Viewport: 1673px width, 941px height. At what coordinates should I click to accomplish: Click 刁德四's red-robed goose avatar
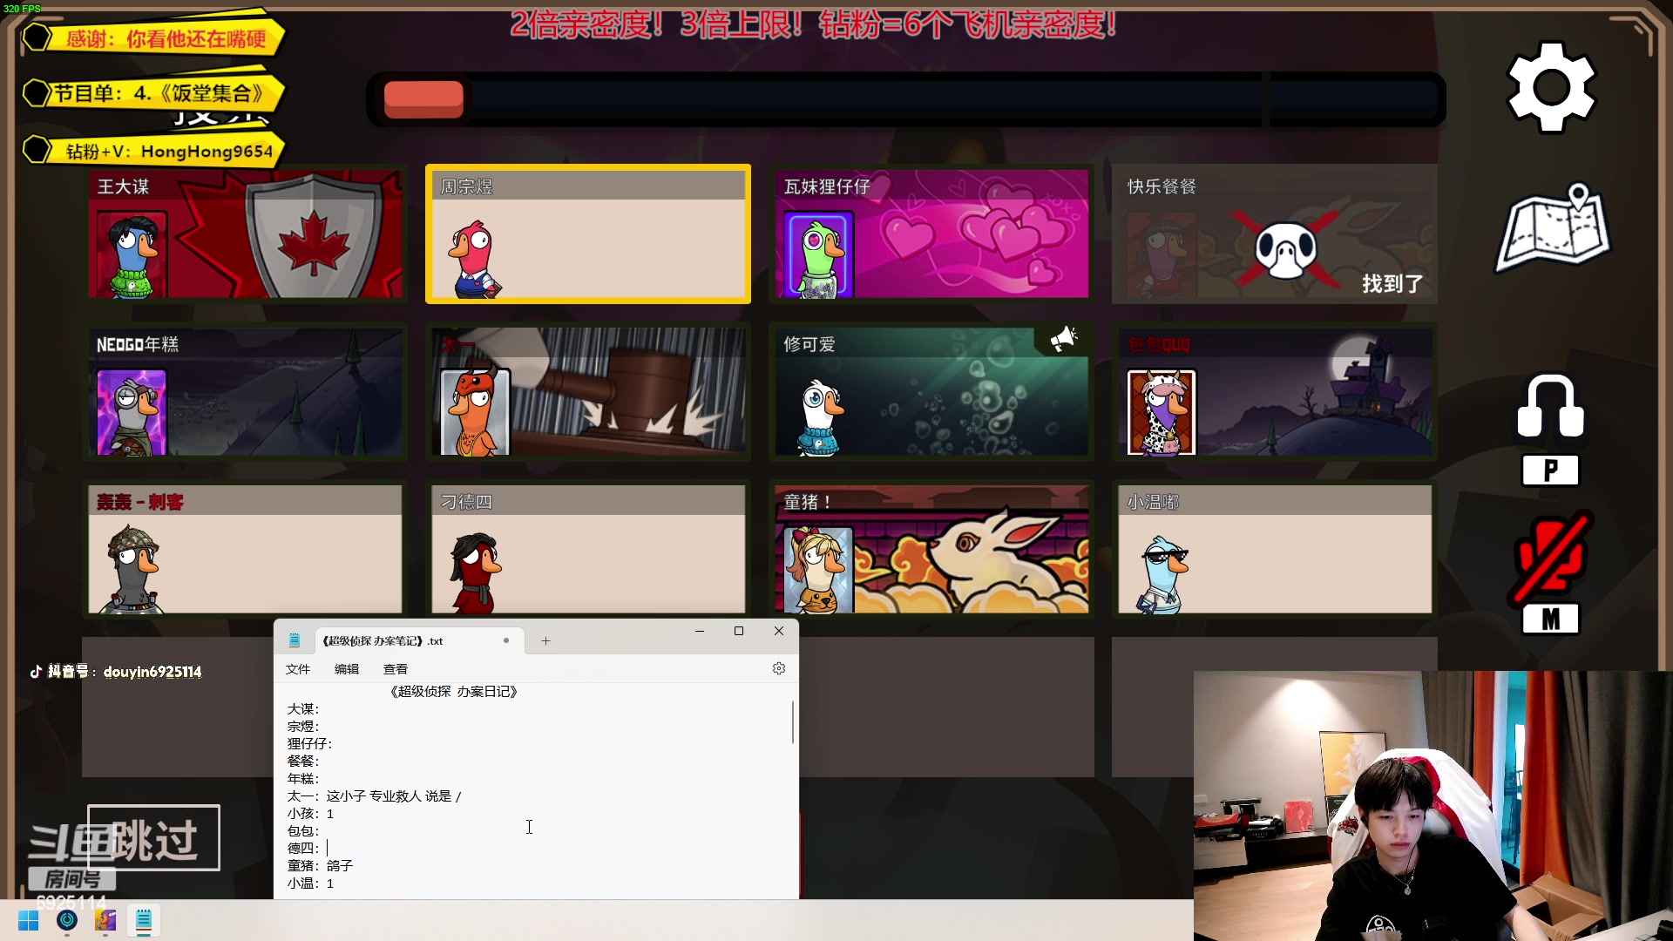pyautogui.click(x=475, y=573)
